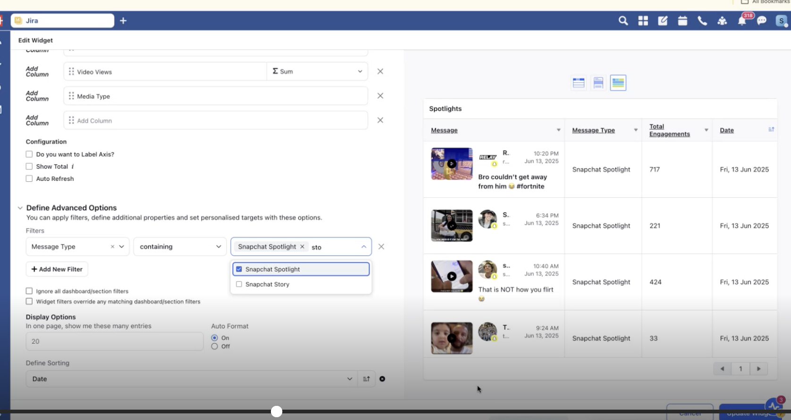Open the chat bubble icon
Screen dimensions: 791x420
pos(762,21)
